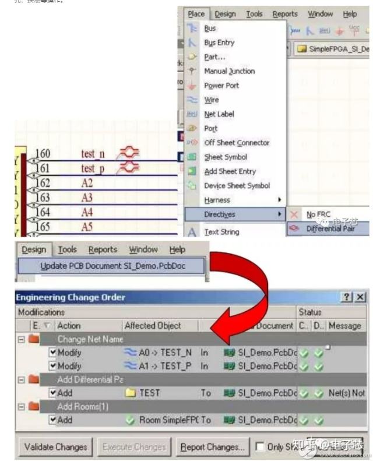Open the Tools menu in top bar

click(x=254, y=14)
